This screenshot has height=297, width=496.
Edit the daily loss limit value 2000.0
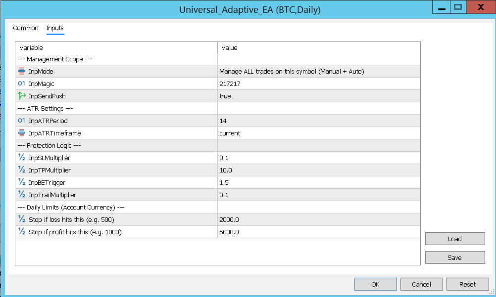tap(319, 219)
